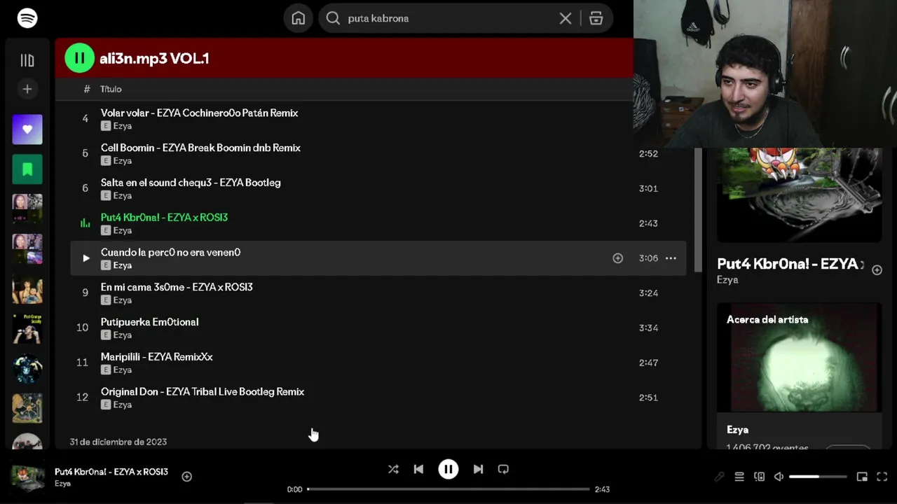
Task: Pause playback with bottom bar button
Action: 448,469
